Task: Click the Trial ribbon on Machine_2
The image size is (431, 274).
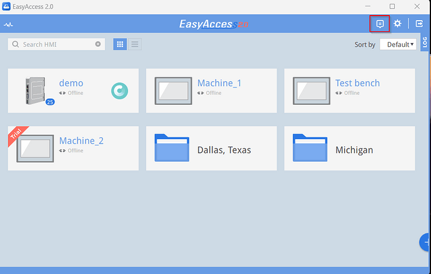Action: 17,135
